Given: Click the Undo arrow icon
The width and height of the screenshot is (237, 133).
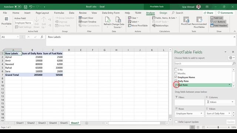Looking at the screenshot, I should coord(31,7).
